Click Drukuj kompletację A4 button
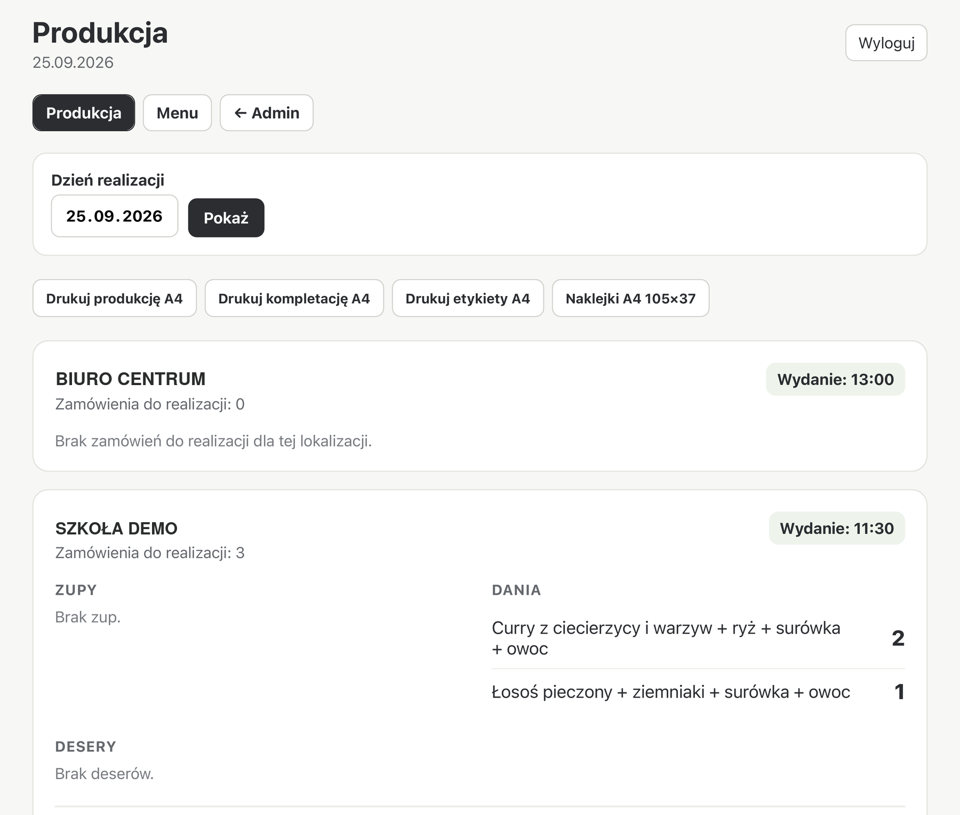The width and height of the screenshot is (960, 815). pos(294,298)
